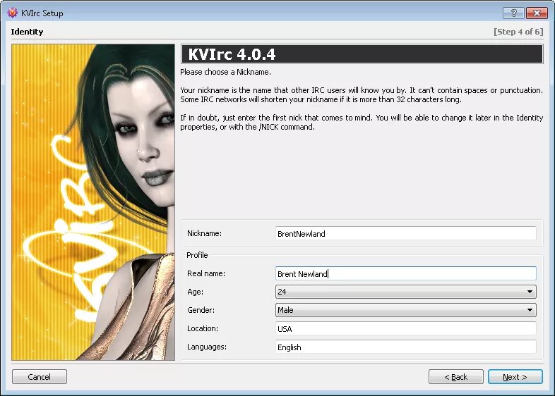
Task: Click the 'Step 4 of 6' indicator text
Action: coord(518,32)
